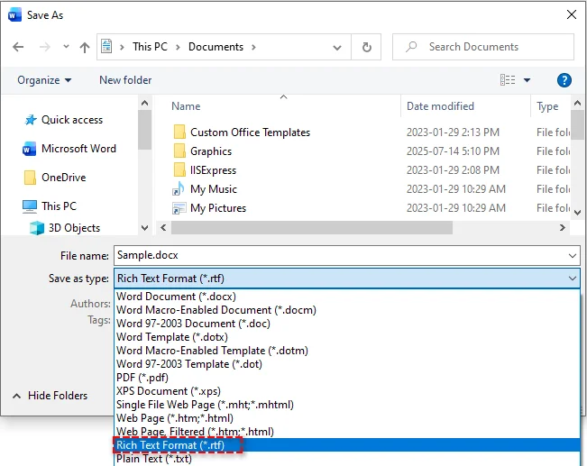
Task: Select Quick access in the navigation pane
Action: [x=72, y=120]
